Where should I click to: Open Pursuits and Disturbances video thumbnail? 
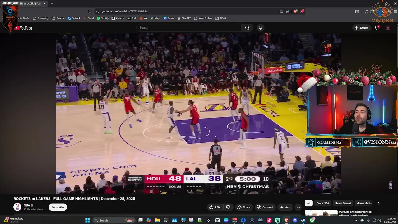tap(321, 213)
